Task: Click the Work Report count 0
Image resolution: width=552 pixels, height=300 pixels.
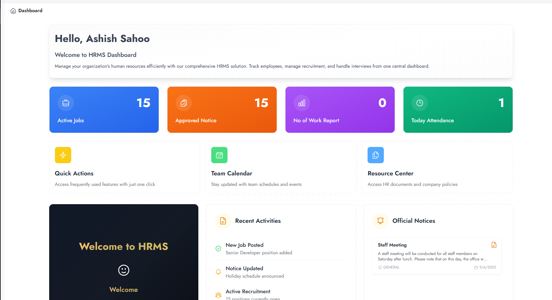Action: tap(382, 103)
